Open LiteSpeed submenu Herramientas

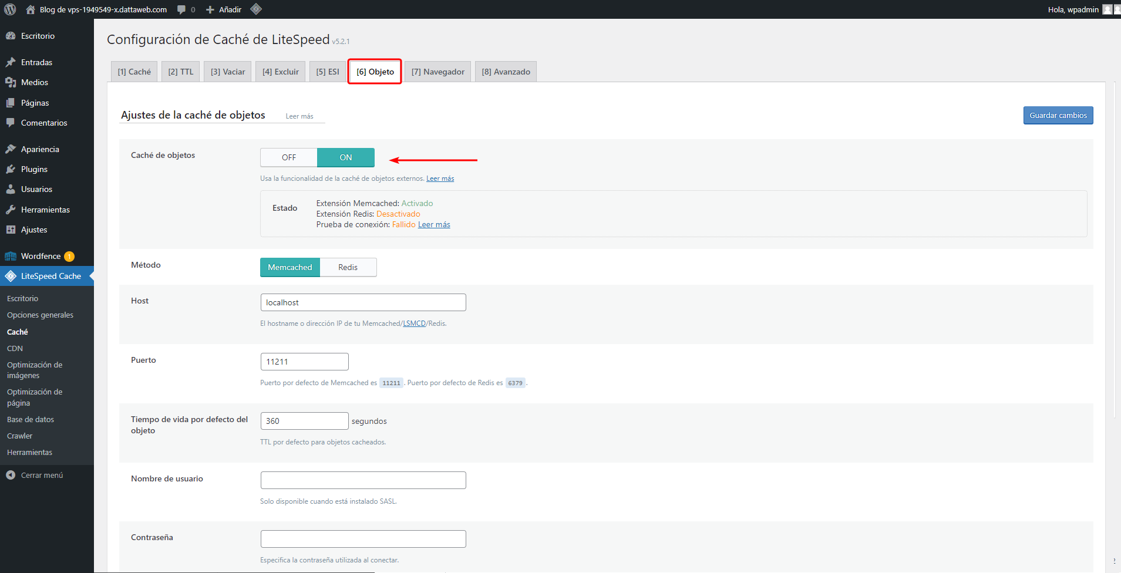(x=30, y=453)
